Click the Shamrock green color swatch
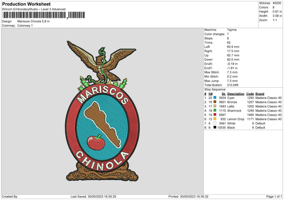 point(215,110)
